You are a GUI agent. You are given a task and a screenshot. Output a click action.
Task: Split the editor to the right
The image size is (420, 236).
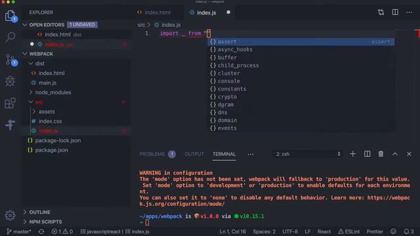[395, 12]
